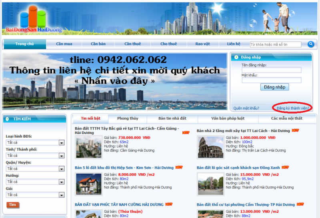Open the Giá dropdown
This screenshot has height=218, width=320.
(35, 195)
